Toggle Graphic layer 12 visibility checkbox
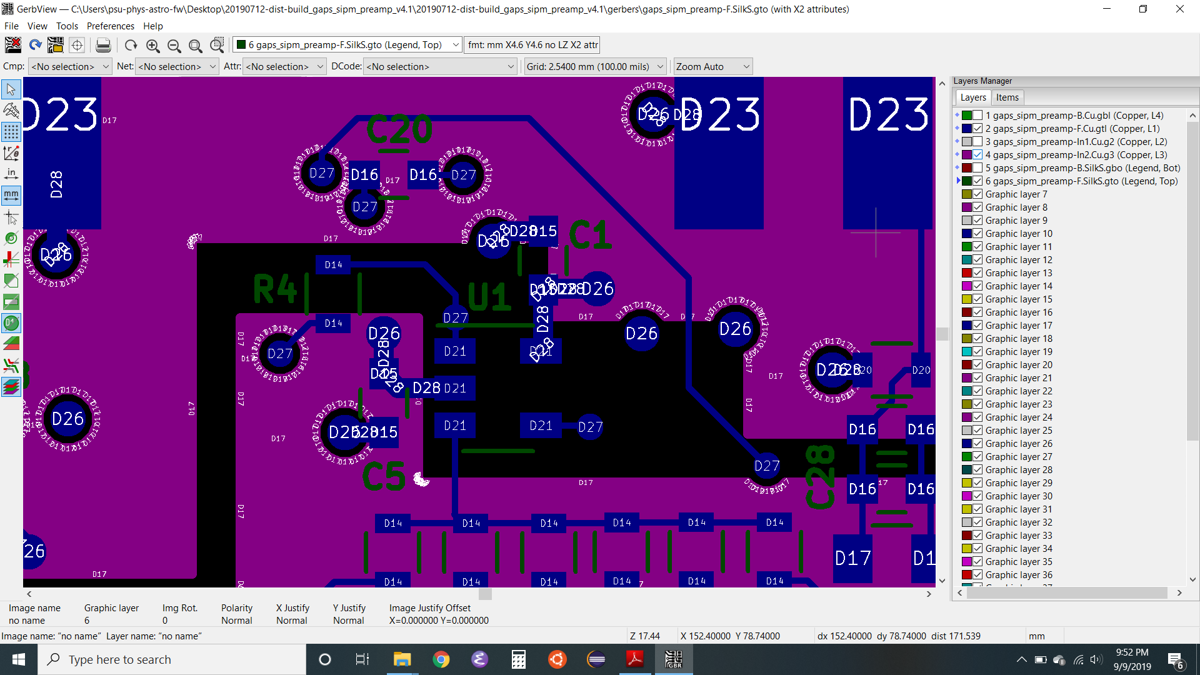Screen dimensions: 1200x675 click(977, 260)
